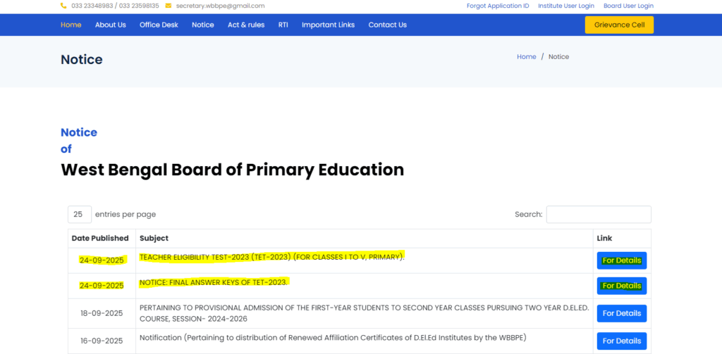
Task: Open the Contact Us menu
Action: click(388, 25)
